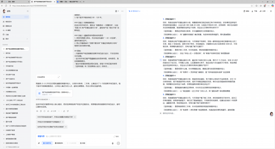The width and height of the screenshot is (275, 149).
Task: Toggle the 深度思考 deep thinking mode
Action: point(47,143)
